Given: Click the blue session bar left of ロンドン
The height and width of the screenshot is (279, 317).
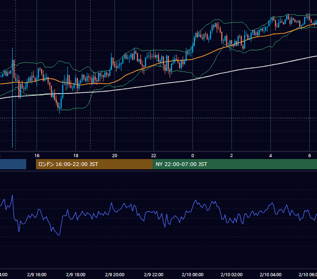Looking at the screenshot, I should [x=13, y=164].
